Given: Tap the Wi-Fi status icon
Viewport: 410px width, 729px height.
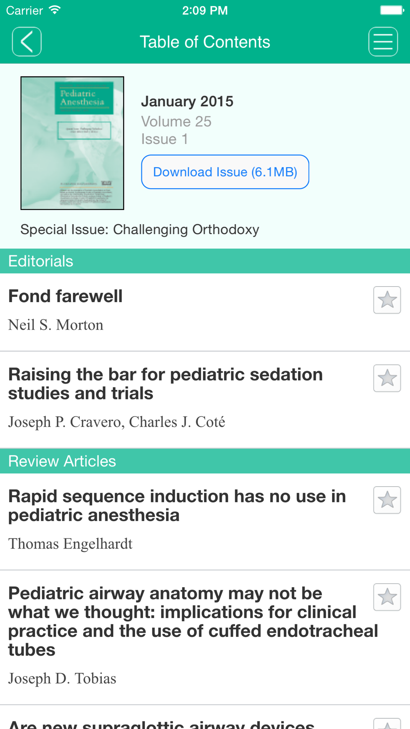Looking at the screenshot, I should [54, 10].
